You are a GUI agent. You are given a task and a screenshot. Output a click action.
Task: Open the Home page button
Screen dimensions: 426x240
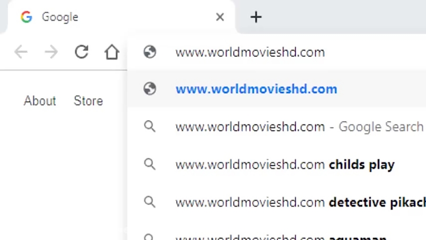(x=112, y=52)
